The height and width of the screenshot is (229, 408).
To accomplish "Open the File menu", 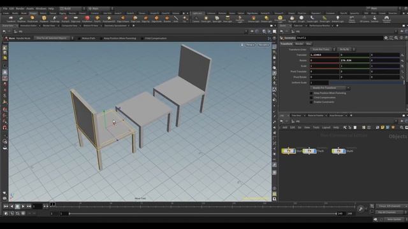I will click(x=5, y=8).
